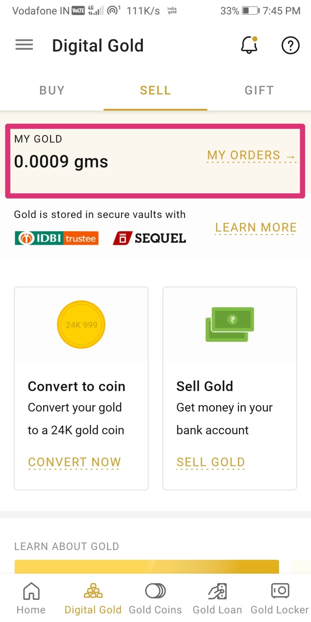This screenshot has width=311, height=622.
Task: Tap LEARN MORE about secure vaults
Action: click(x=255, y=227)
